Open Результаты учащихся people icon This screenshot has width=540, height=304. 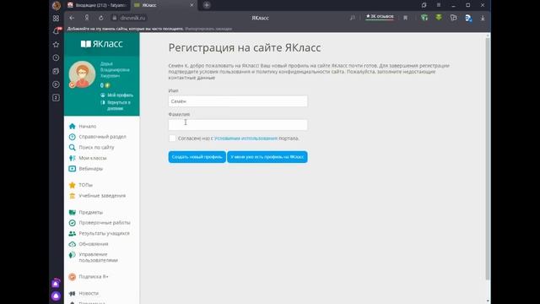pyautogui.click(x=72, y=233)
